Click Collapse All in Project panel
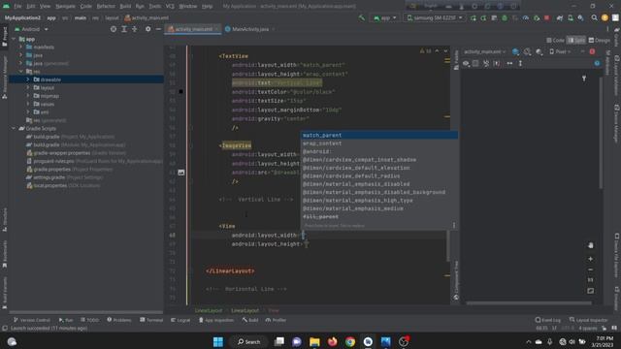The height and width of the screenshot is (349, 621). [x=135, y=29]
